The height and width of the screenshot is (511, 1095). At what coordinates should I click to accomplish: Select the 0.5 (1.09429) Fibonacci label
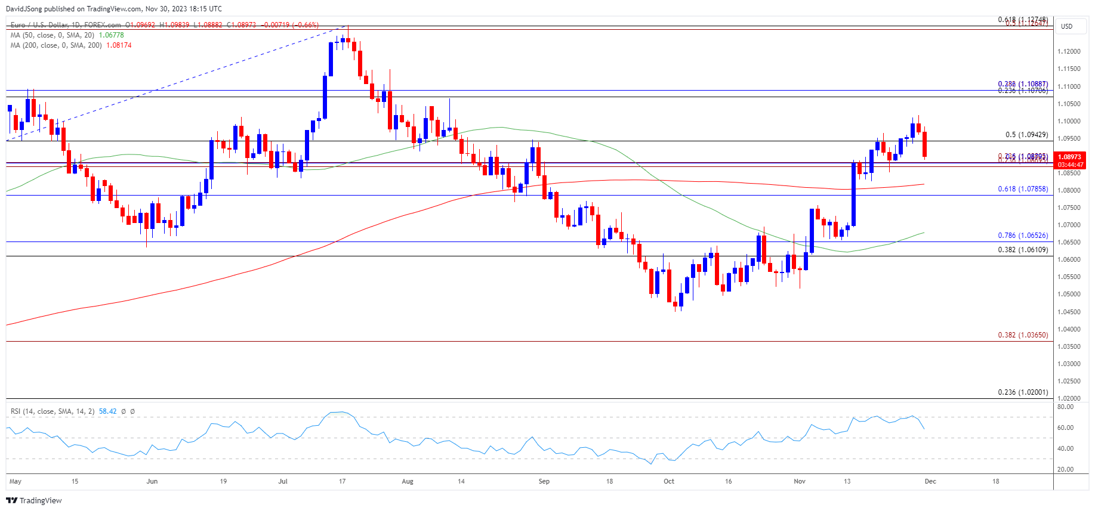pyautogui.click(x=1026, y=135)
